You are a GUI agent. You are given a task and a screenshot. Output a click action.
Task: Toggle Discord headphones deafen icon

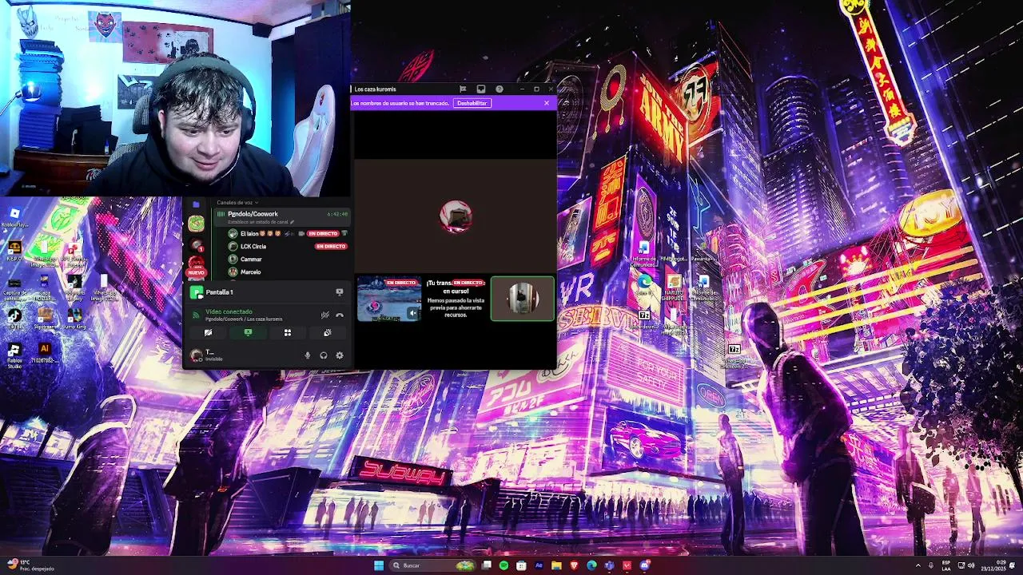324,355
